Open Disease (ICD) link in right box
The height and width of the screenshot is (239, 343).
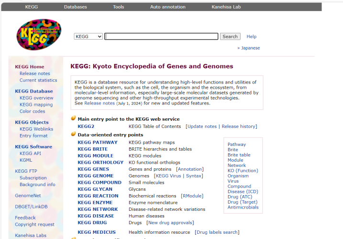pos(243,191)
